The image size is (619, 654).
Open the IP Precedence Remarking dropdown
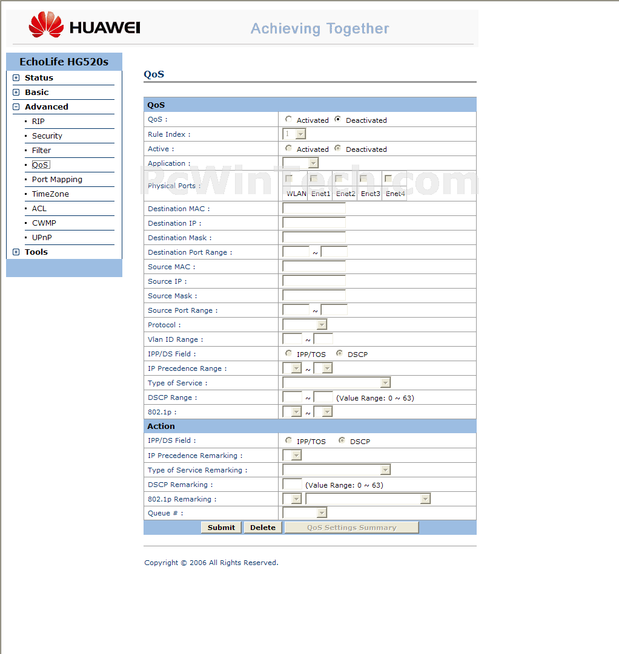[x=293, y=455]
